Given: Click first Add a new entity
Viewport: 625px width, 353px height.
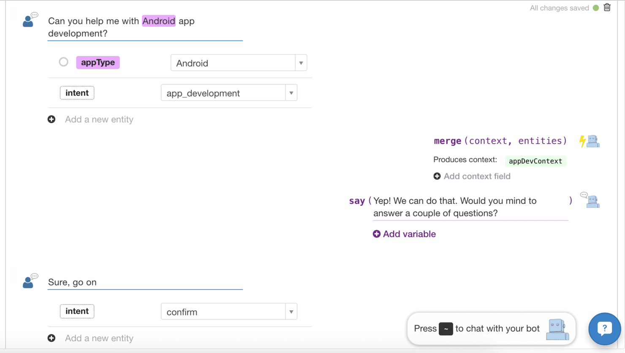Looking at the screenshot, I should (99, 119).
